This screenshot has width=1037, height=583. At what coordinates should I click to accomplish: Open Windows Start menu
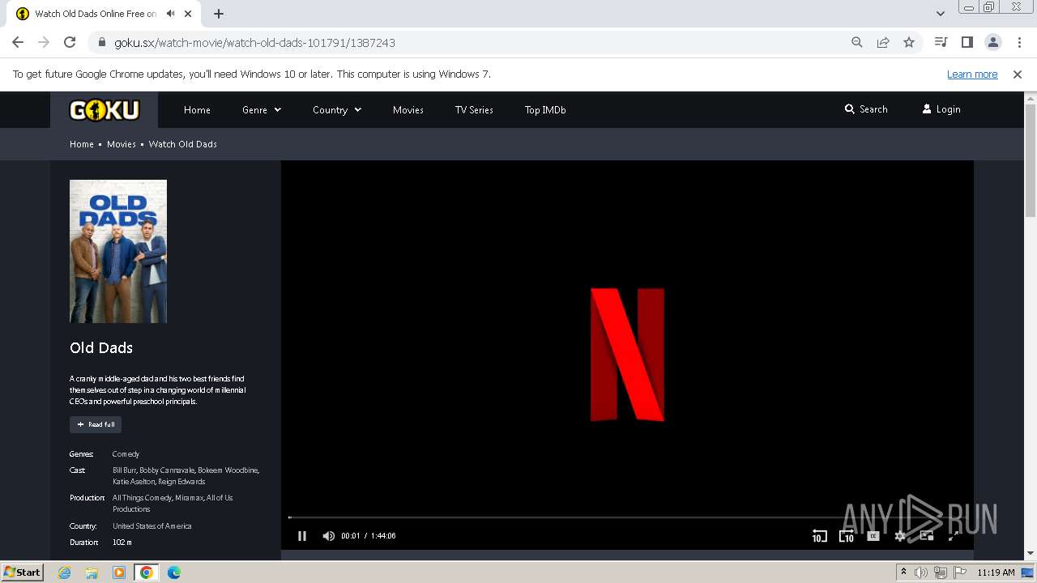(23, 572)
